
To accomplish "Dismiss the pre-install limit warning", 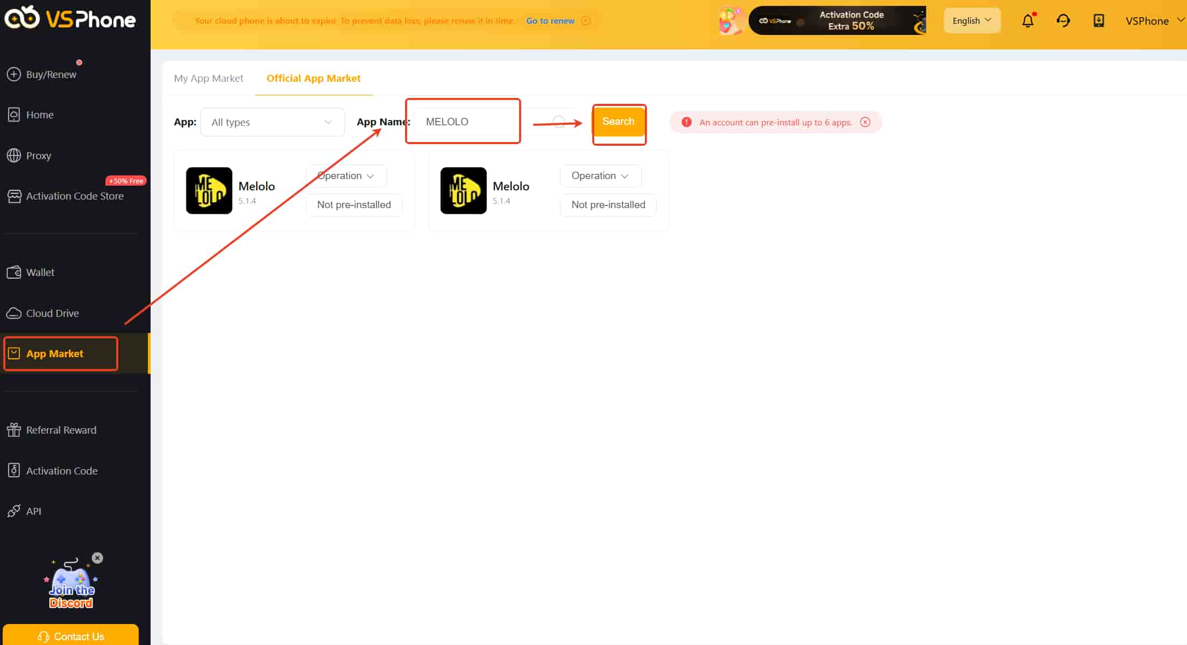I will point(865,122).
